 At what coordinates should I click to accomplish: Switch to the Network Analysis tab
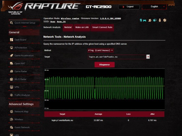[x=52, y=27]
